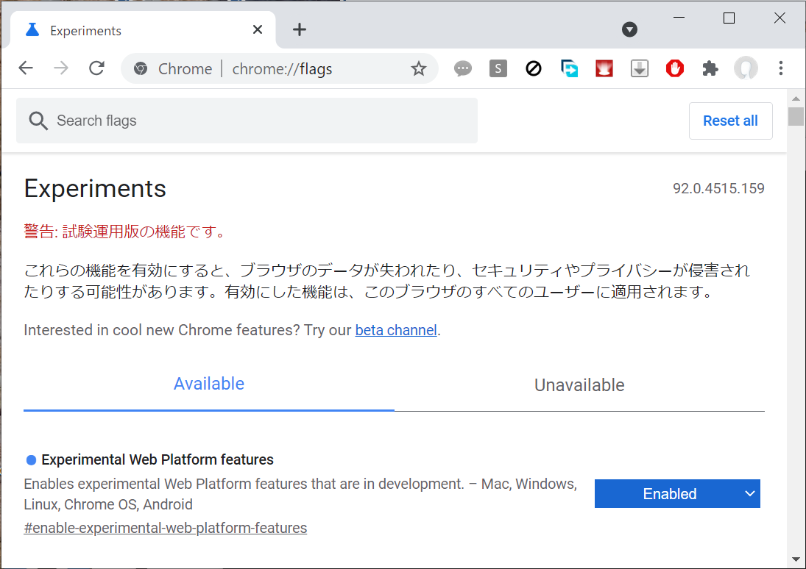This screenshot has height=569, width=806.
Task: Click the tab search dropdown arrow
Action: [629, 29]
